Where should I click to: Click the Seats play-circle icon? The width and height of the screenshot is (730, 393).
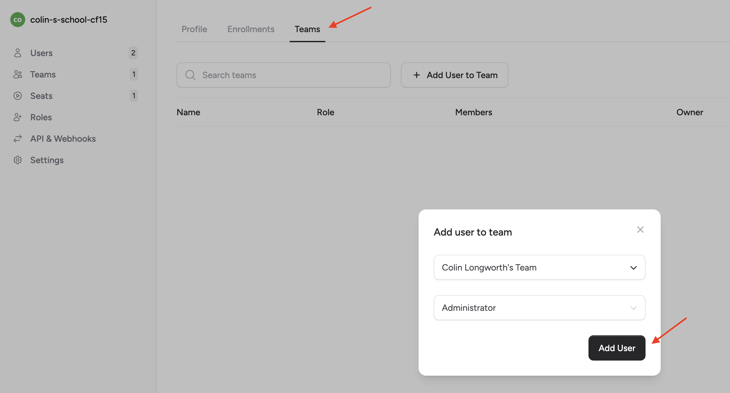[18, 96]
